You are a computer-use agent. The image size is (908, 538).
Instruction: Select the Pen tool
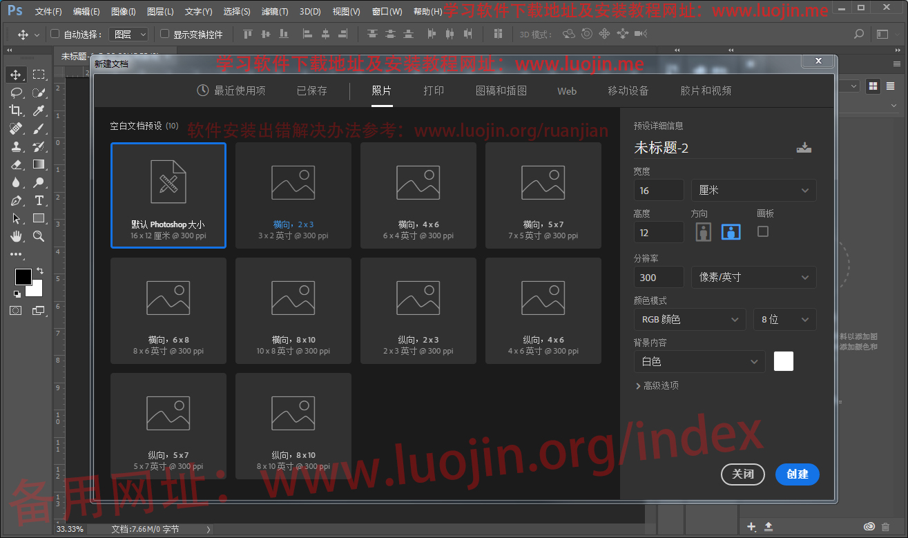pos(16,200)
